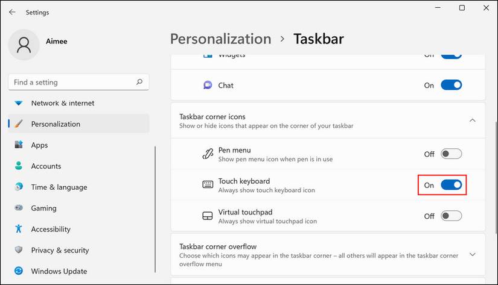
Task: Open Time & language settings
Action: coord(78,187)
